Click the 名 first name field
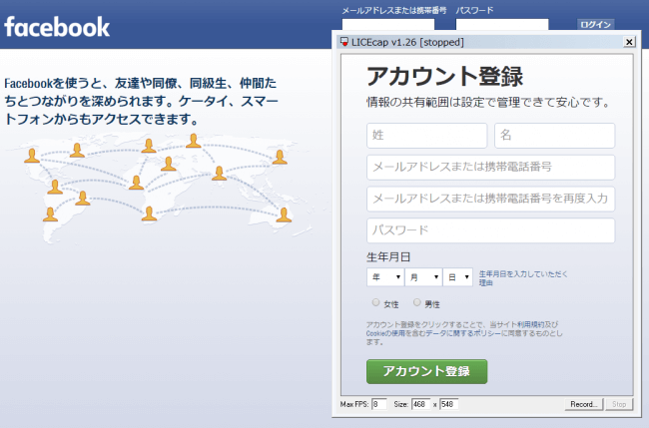Screen dimensions: 649x428 point(554,136)
